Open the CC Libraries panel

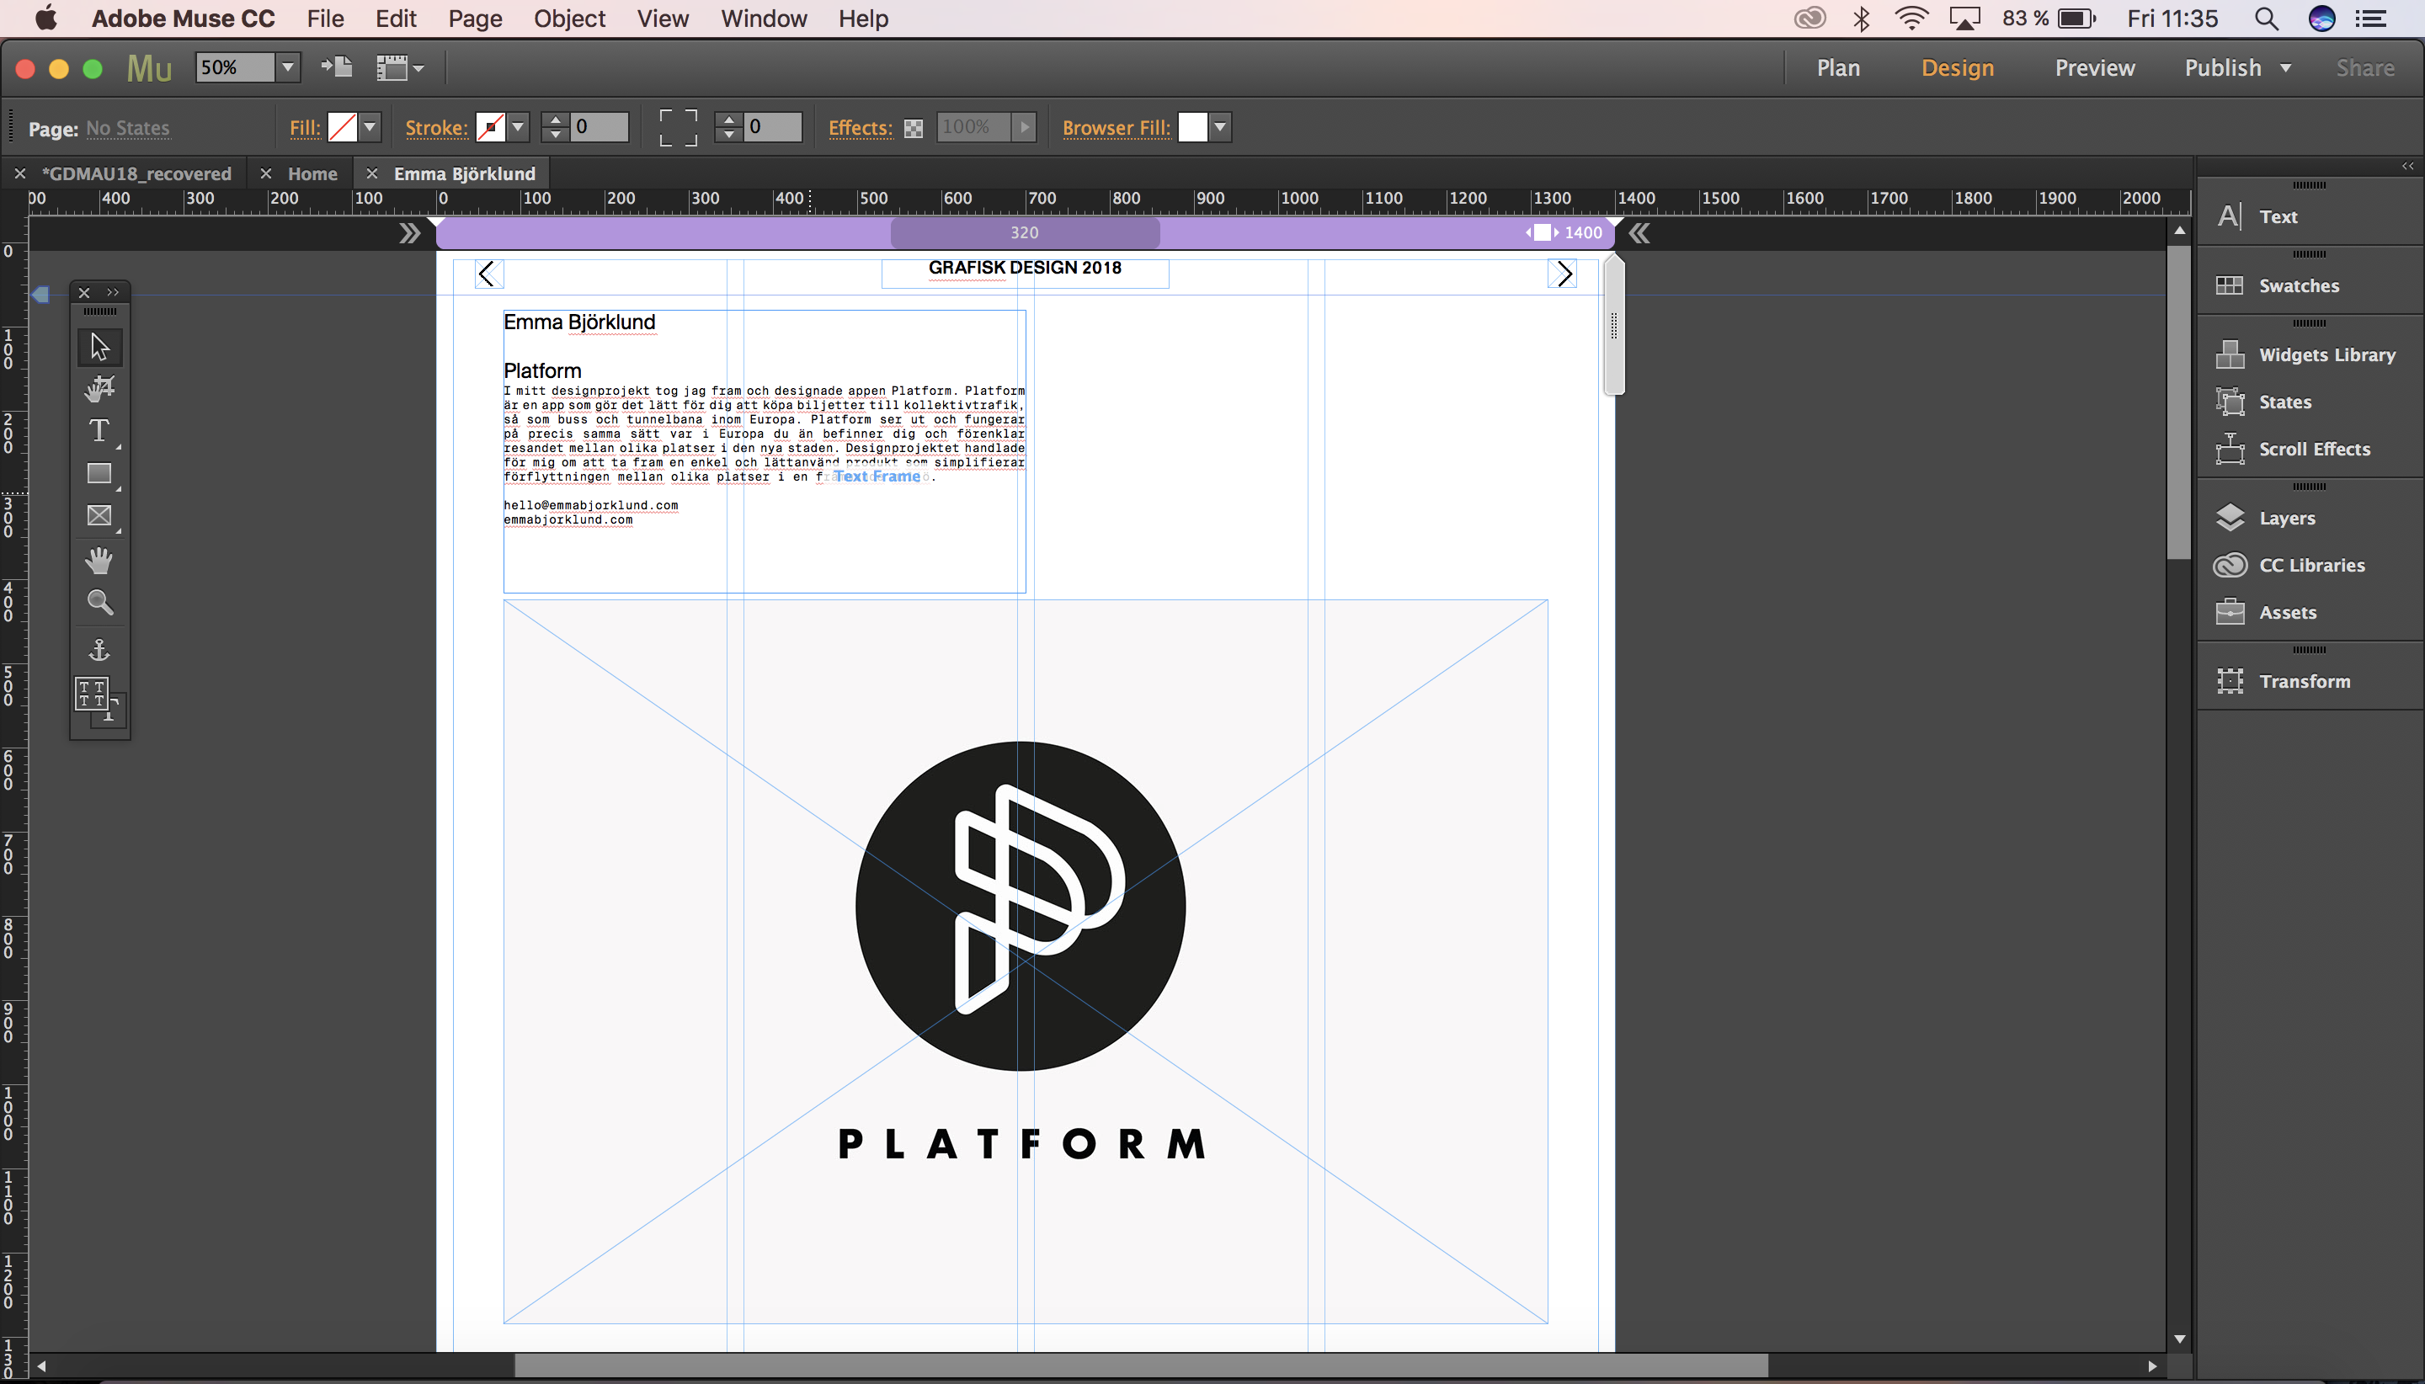click(x=2310, y=563)
